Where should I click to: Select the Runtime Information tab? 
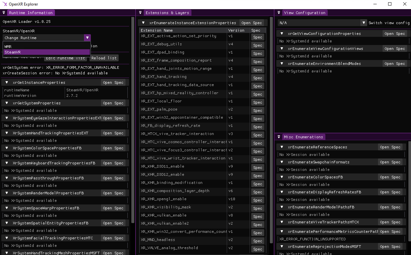31,13
